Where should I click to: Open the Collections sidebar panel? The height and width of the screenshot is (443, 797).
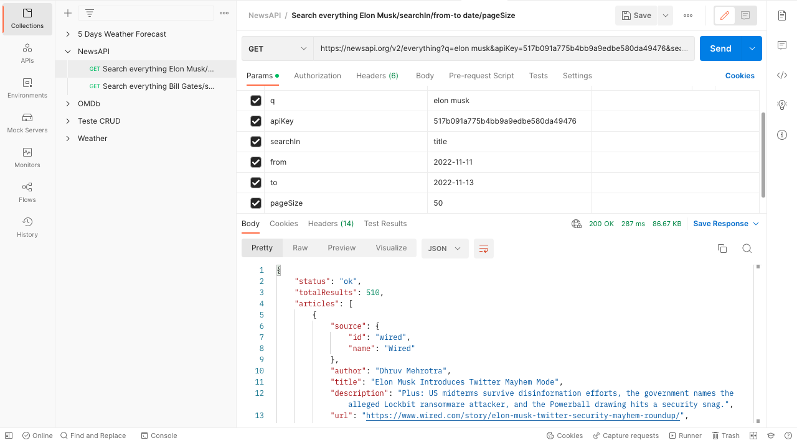pos(27,19)
